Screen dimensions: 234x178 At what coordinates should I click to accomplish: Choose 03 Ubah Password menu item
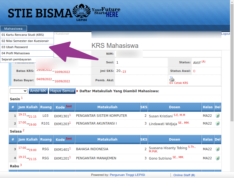coord(27,47)
